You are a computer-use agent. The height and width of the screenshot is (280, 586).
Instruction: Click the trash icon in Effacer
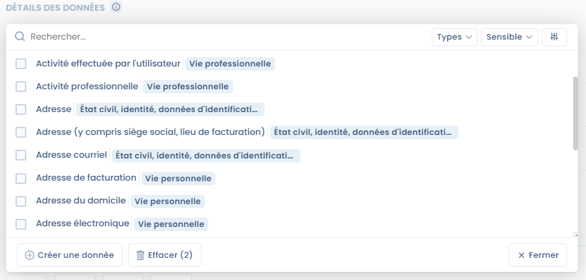[x=140, y=255]
